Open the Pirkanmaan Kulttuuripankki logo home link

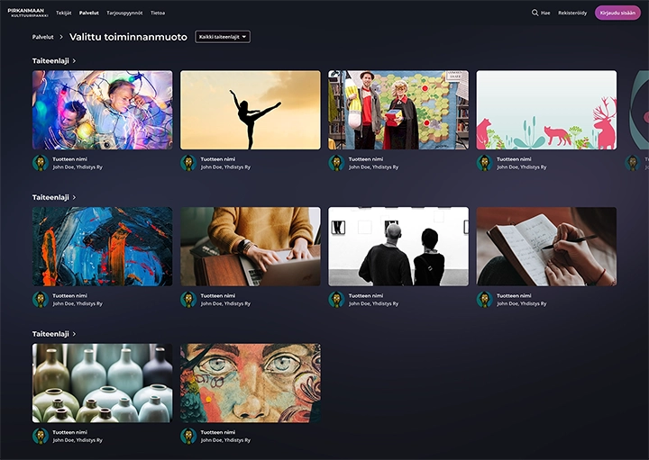(x=28, y=13)
